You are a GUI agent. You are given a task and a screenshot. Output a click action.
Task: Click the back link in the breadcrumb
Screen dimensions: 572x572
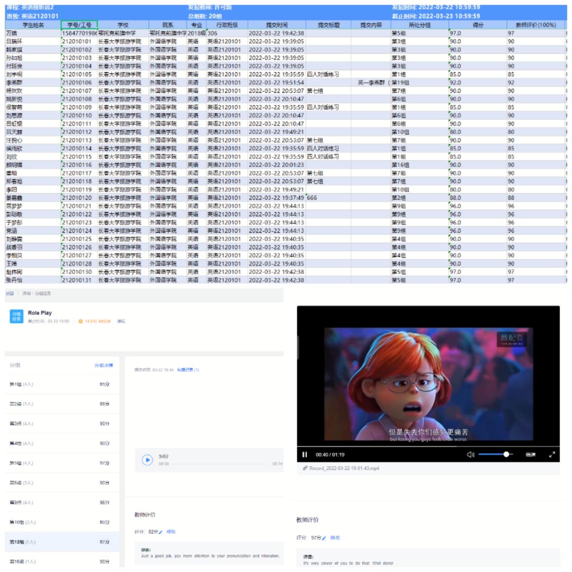click(9, 293)
